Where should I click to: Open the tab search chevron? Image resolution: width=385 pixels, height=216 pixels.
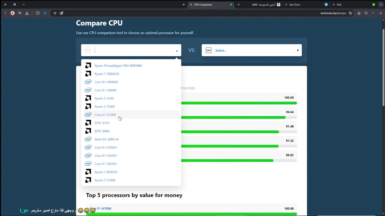click(380, 4)
